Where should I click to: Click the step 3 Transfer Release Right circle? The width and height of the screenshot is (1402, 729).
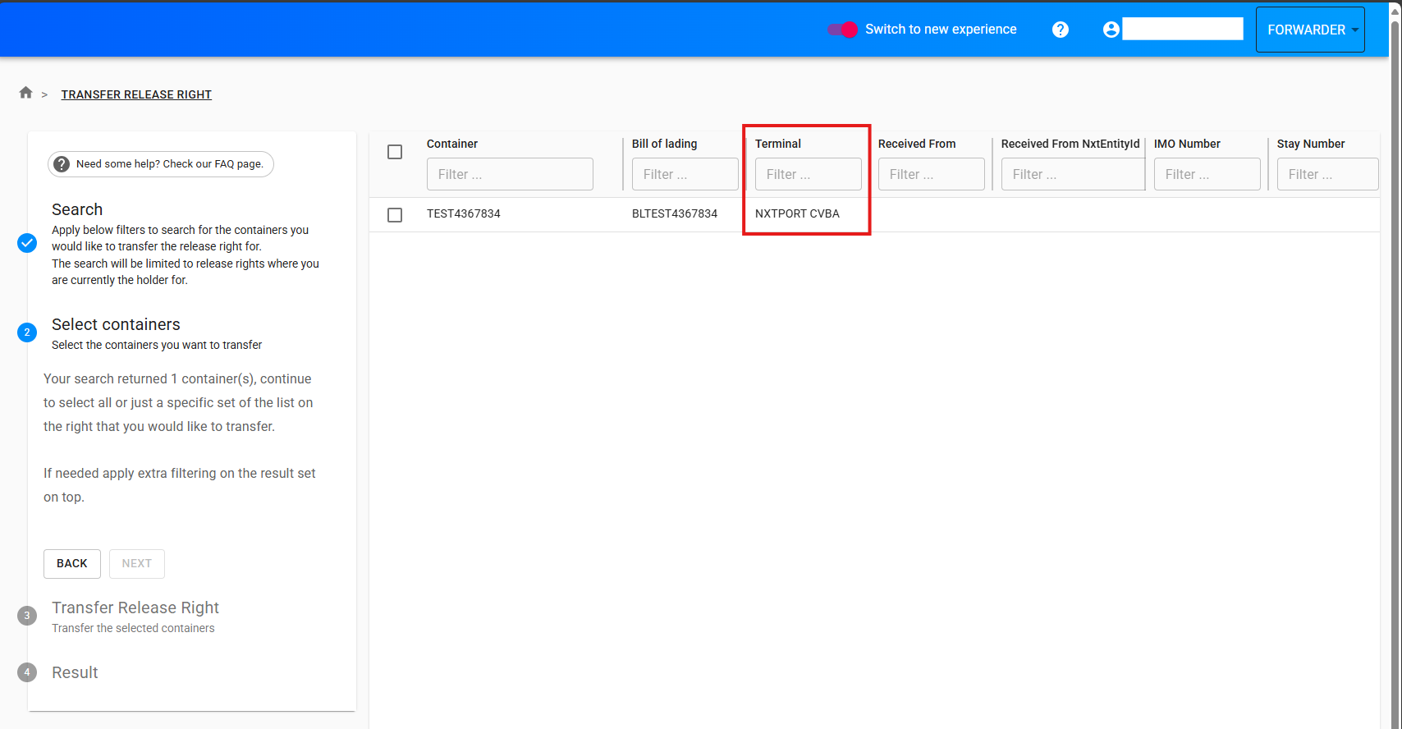(27, 616)
